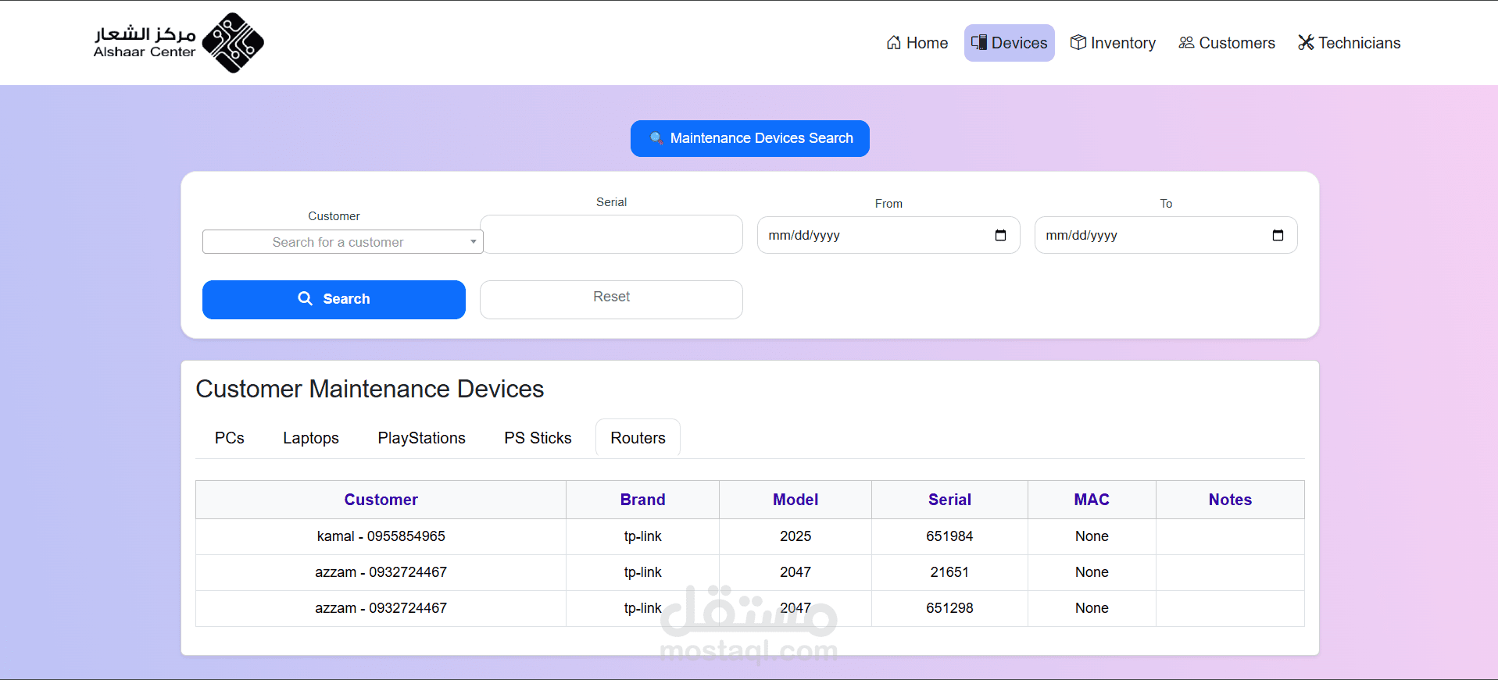Focus the Serial input field
This screenshot has width=1498, height=680.
tap(611, 234)
